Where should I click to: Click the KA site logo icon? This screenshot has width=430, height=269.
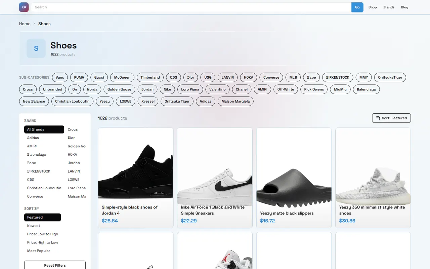point(24,7)
